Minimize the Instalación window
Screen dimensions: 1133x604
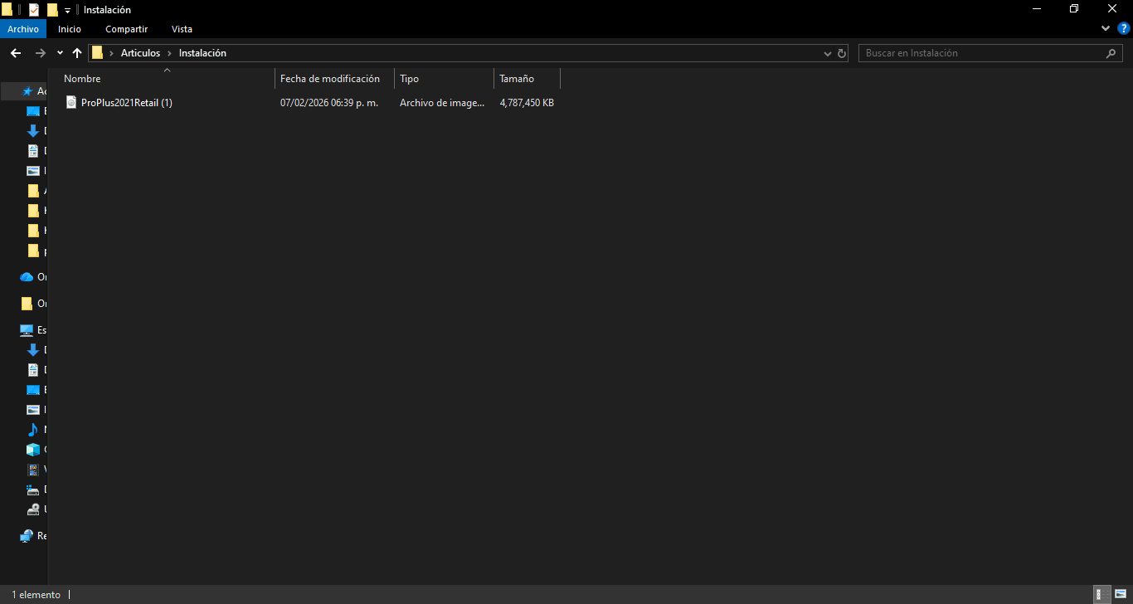tap(1037, 9)
